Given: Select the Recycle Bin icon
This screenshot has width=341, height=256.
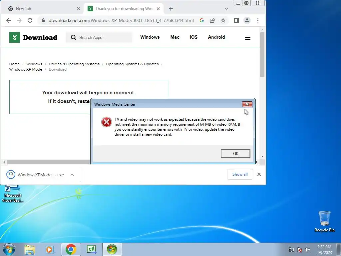Looking at the screenshot, I should click(324, 221).
